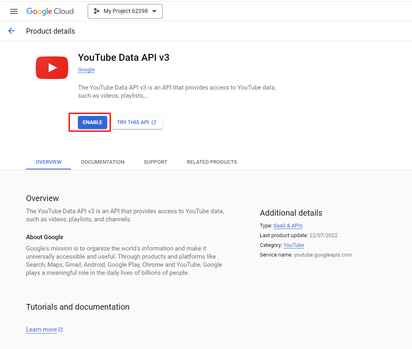The height and width of the screenshot is (349, 412).
Task: Click the SUPPORT tab
Action: (155, 162)
